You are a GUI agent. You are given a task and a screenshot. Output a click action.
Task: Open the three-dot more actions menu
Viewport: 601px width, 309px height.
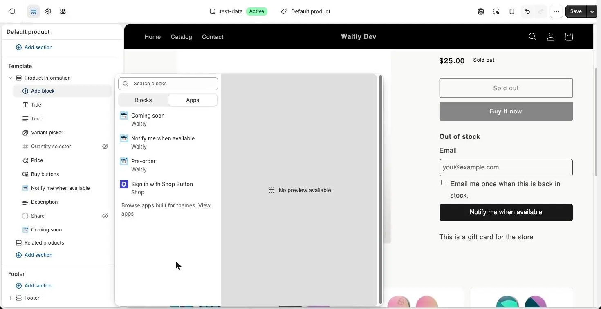tap(556, 11)
